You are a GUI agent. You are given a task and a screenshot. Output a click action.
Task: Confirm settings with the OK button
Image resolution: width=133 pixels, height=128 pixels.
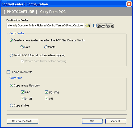(92, 121)
